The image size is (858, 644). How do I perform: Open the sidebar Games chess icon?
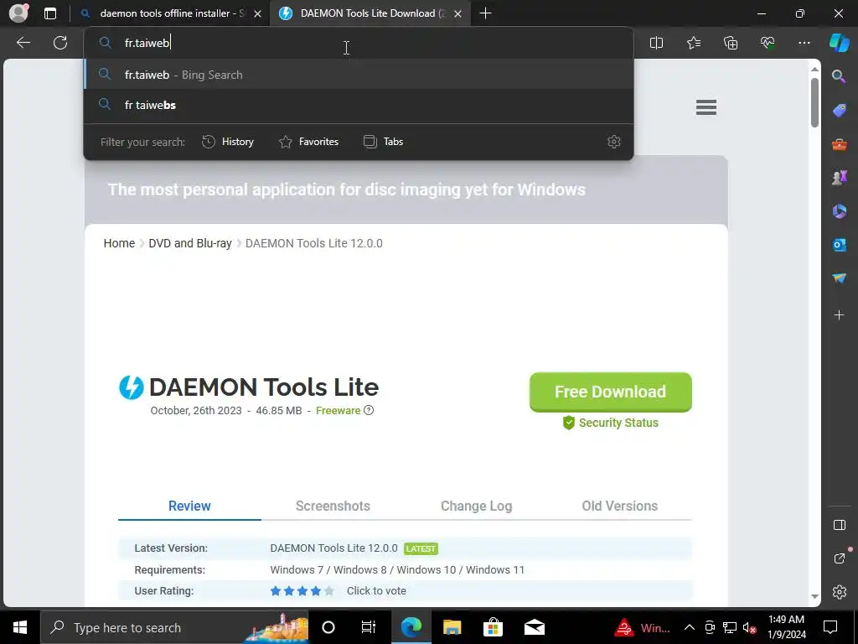(839, 178)
